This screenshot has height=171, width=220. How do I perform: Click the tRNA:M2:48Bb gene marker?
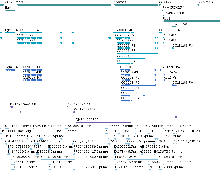click(x=198, y=5)
